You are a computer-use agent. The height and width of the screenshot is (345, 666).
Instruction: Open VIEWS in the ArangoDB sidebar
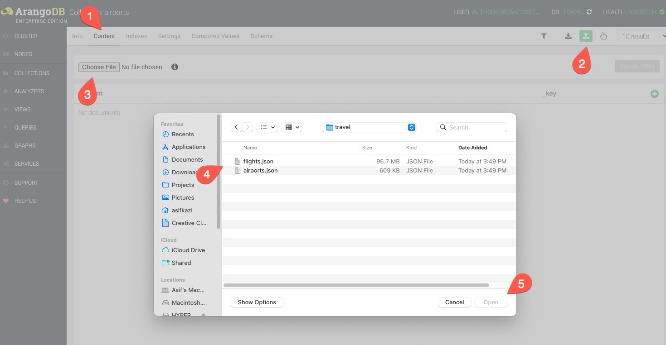[22, 109]
